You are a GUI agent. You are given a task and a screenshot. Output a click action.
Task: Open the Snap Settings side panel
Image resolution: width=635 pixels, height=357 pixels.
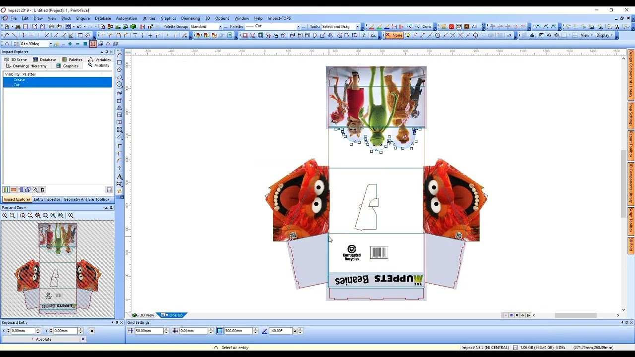point(631,115)
